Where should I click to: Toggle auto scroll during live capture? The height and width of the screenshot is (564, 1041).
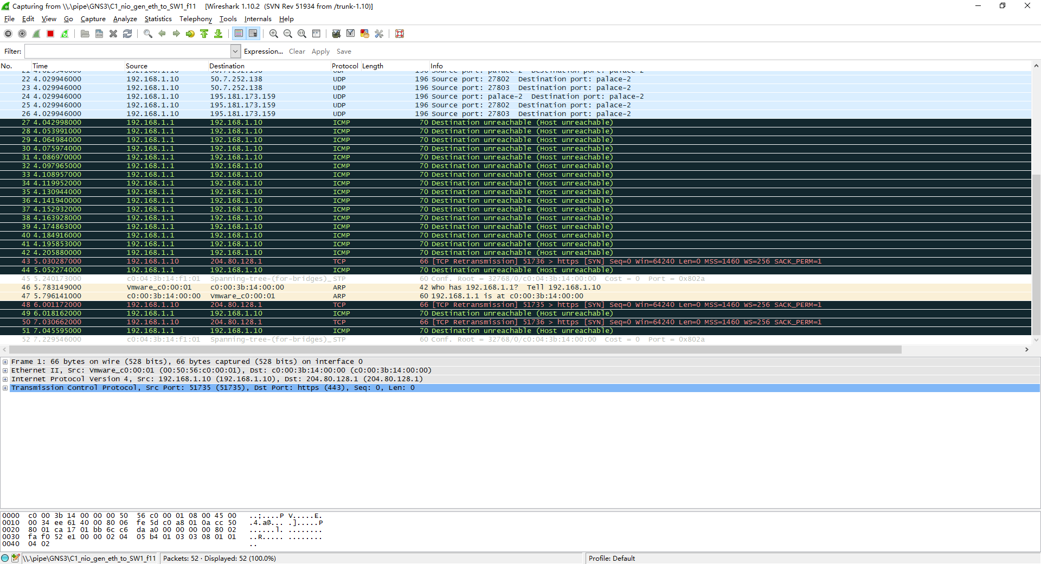pyautogui.click(x=253, y=34)
